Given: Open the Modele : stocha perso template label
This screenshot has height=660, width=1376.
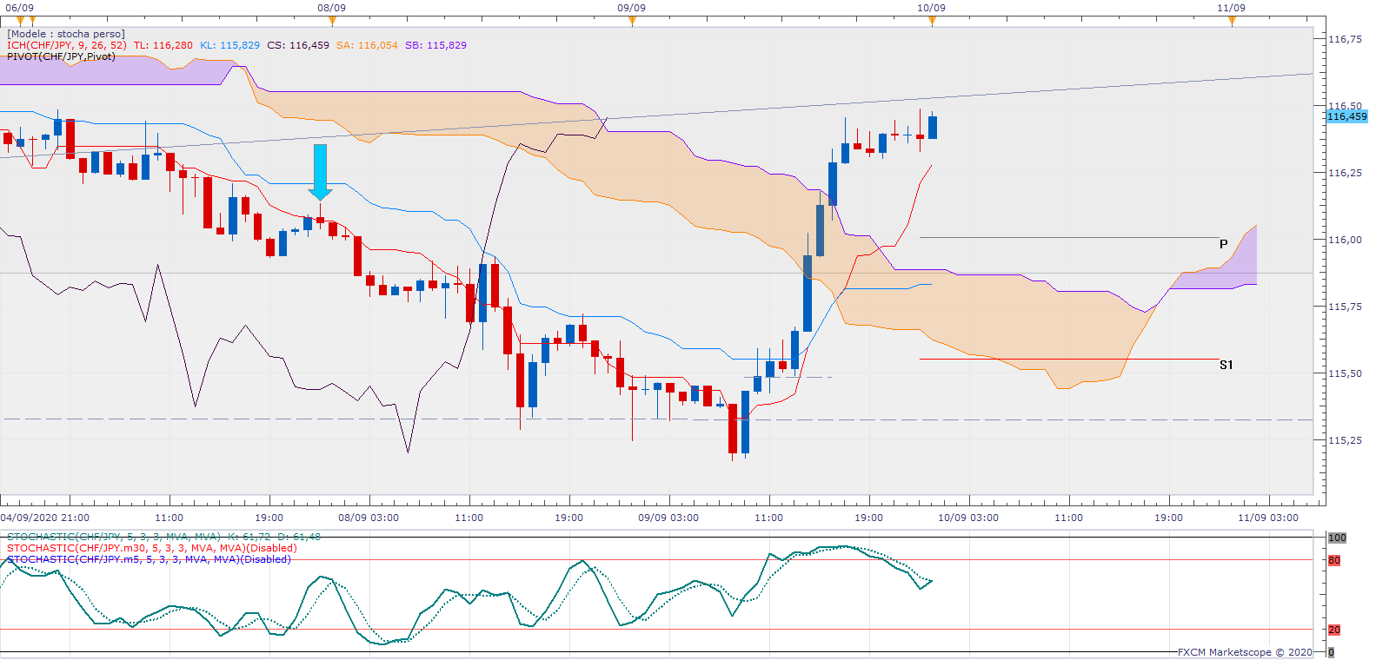Looking at the screenshot, I should (x=66, y=34).
